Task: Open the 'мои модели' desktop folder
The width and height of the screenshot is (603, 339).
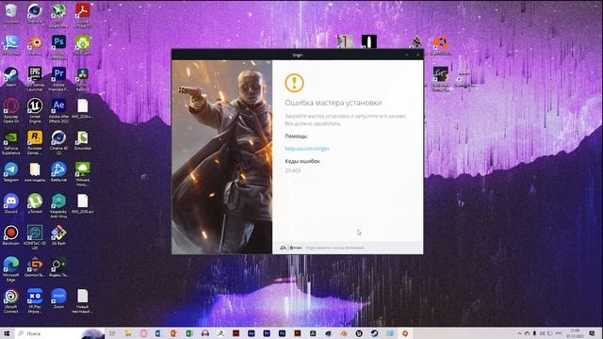Action: point(35,171)
